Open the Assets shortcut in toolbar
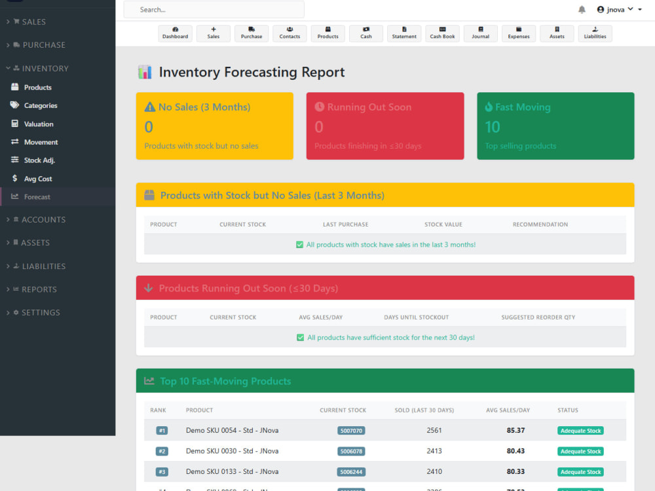 tap(557, 33)
